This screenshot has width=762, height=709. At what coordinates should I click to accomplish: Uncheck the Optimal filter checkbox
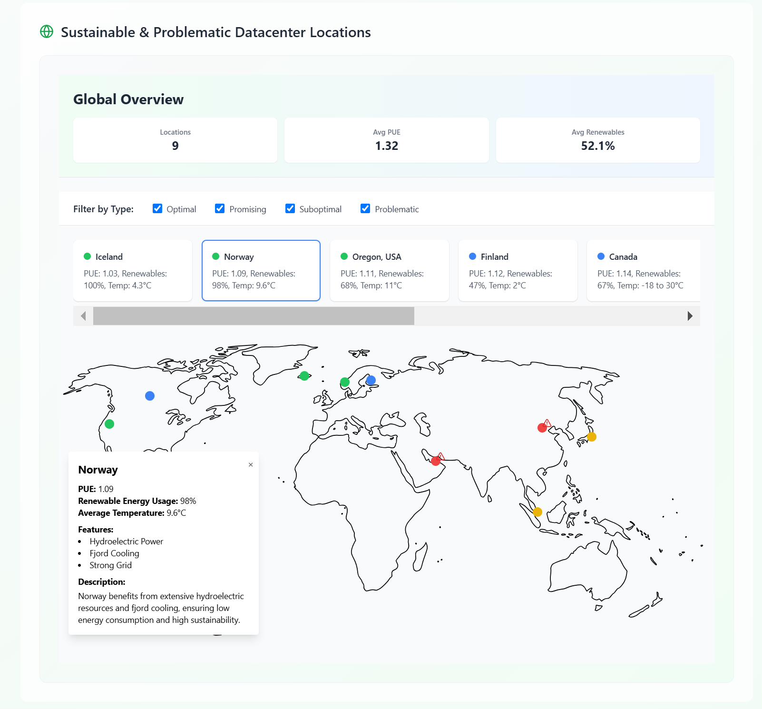[x=157, y=209]
